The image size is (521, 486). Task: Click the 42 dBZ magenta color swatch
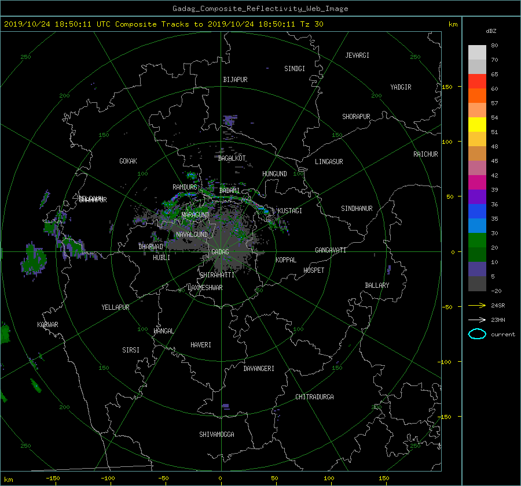point(477,182)
